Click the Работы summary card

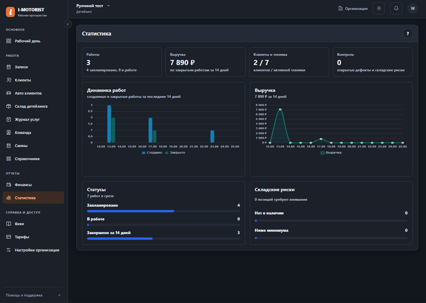122,62
